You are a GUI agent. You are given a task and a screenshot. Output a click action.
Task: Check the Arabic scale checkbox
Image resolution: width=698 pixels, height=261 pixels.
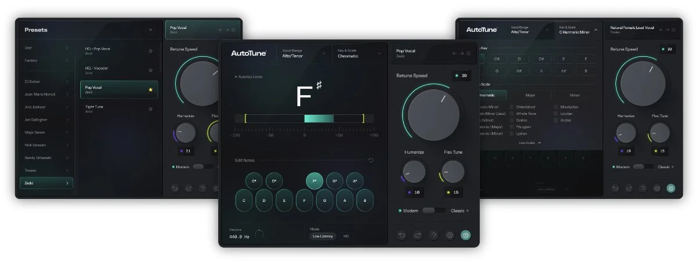557,120
